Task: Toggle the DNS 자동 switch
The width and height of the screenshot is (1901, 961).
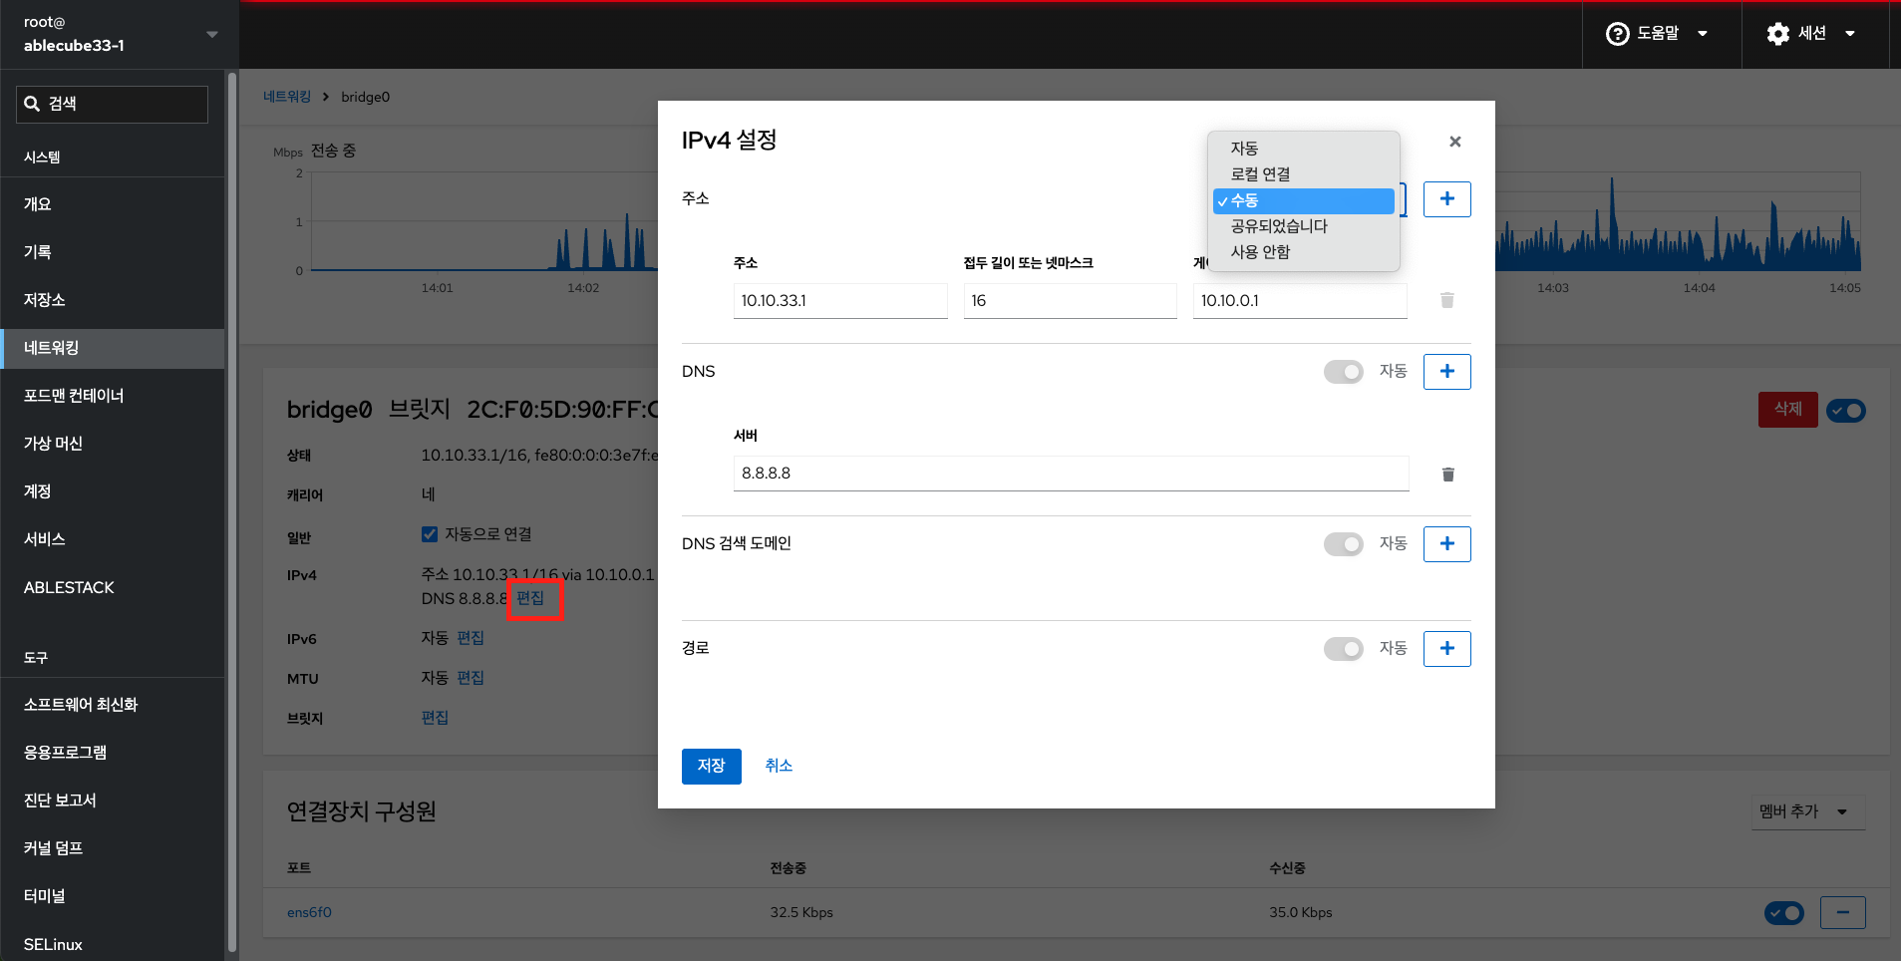Action: (1343, 372)
